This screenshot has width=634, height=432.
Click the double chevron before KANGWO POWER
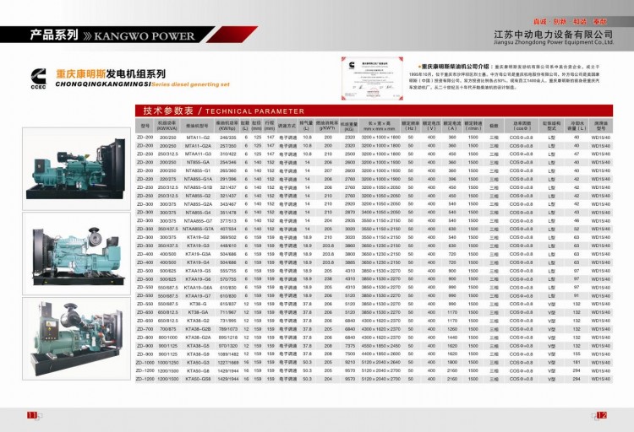click(x=87, y=36)
